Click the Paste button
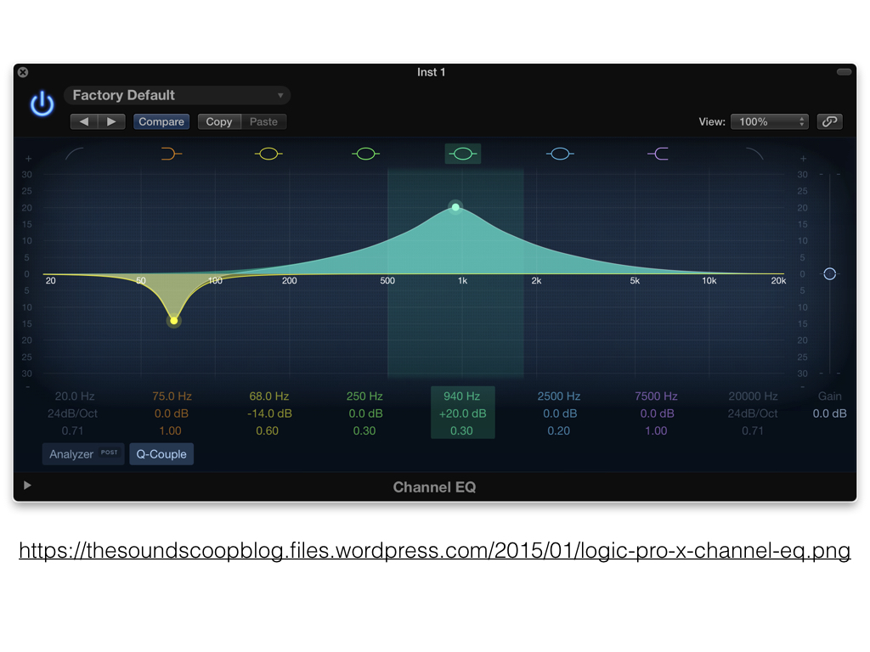This screenshot has width=870, height=652. [263, 121]
